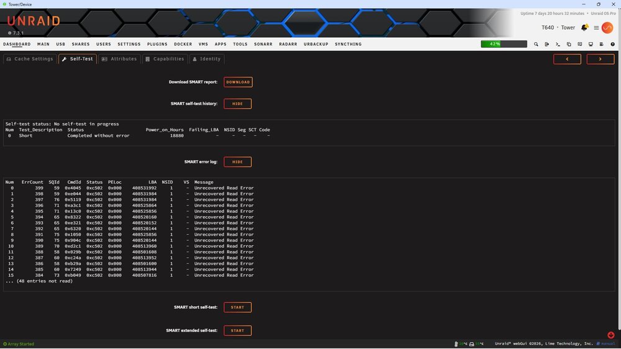Switch to the Cache Settings tab

coord(30,59)
